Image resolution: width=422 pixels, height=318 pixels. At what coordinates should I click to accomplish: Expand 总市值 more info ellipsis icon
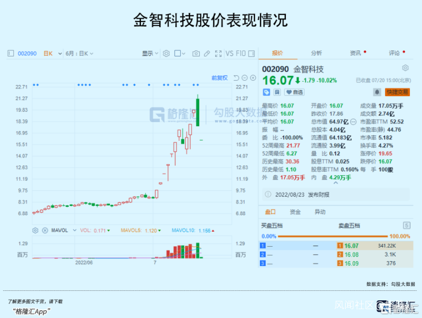pyautogui.click(x=353, y=122)
